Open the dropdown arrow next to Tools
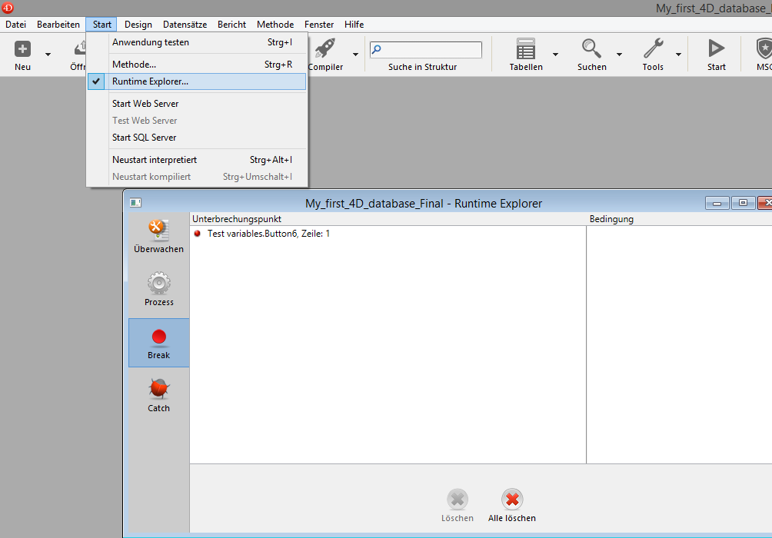This screenshot has width=772, height=538. point(678,55)
